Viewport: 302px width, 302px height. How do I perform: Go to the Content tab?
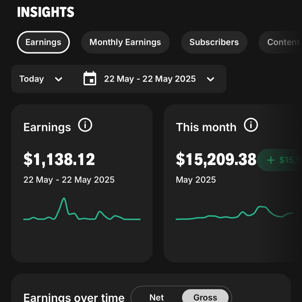pyautogui.click(x=281, y=42)
